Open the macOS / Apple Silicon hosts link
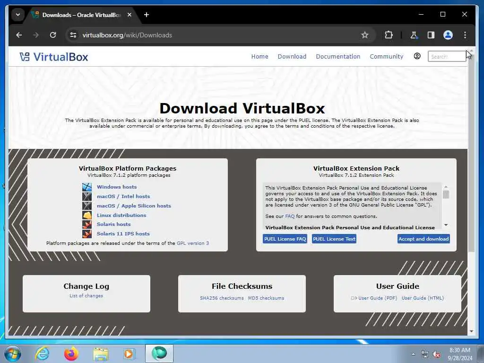The image size is (484, 363). click(134, 206)
